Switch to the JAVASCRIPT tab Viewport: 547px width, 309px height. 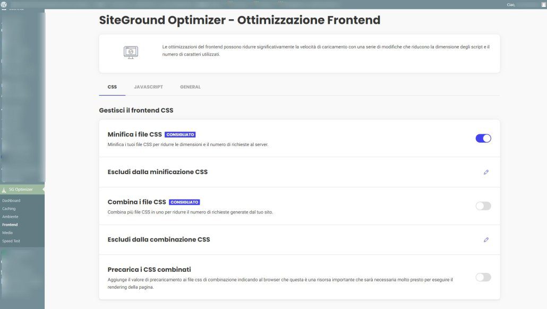tap(149, 87)
